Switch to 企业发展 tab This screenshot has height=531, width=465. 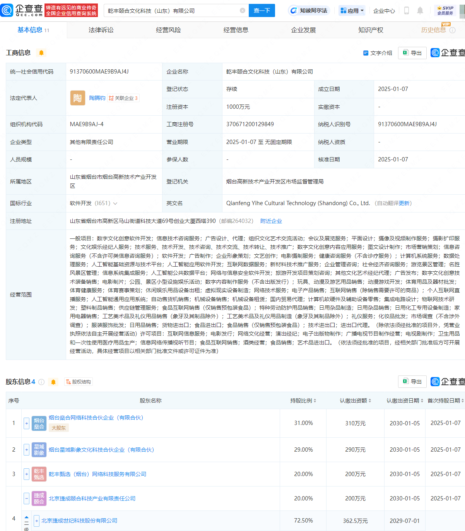click(x=303, y=30)
